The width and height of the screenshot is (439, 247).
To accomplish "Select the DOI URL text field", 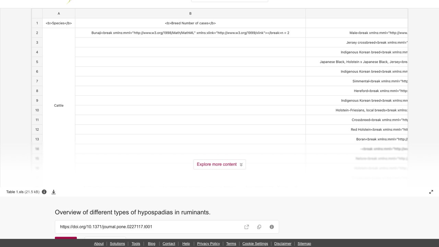I will (x=167, y=227).
